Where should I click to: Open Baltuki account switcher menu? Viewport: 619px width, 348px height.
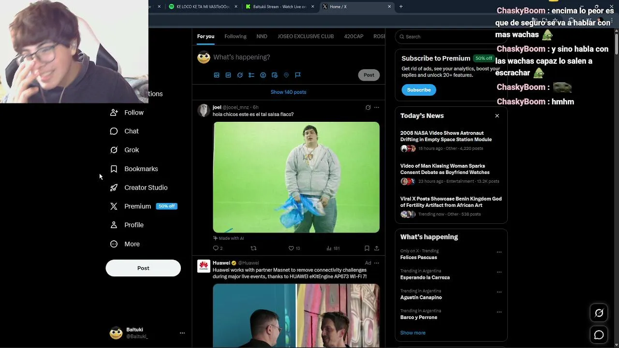pyautogui.click(x=147, y=333)
